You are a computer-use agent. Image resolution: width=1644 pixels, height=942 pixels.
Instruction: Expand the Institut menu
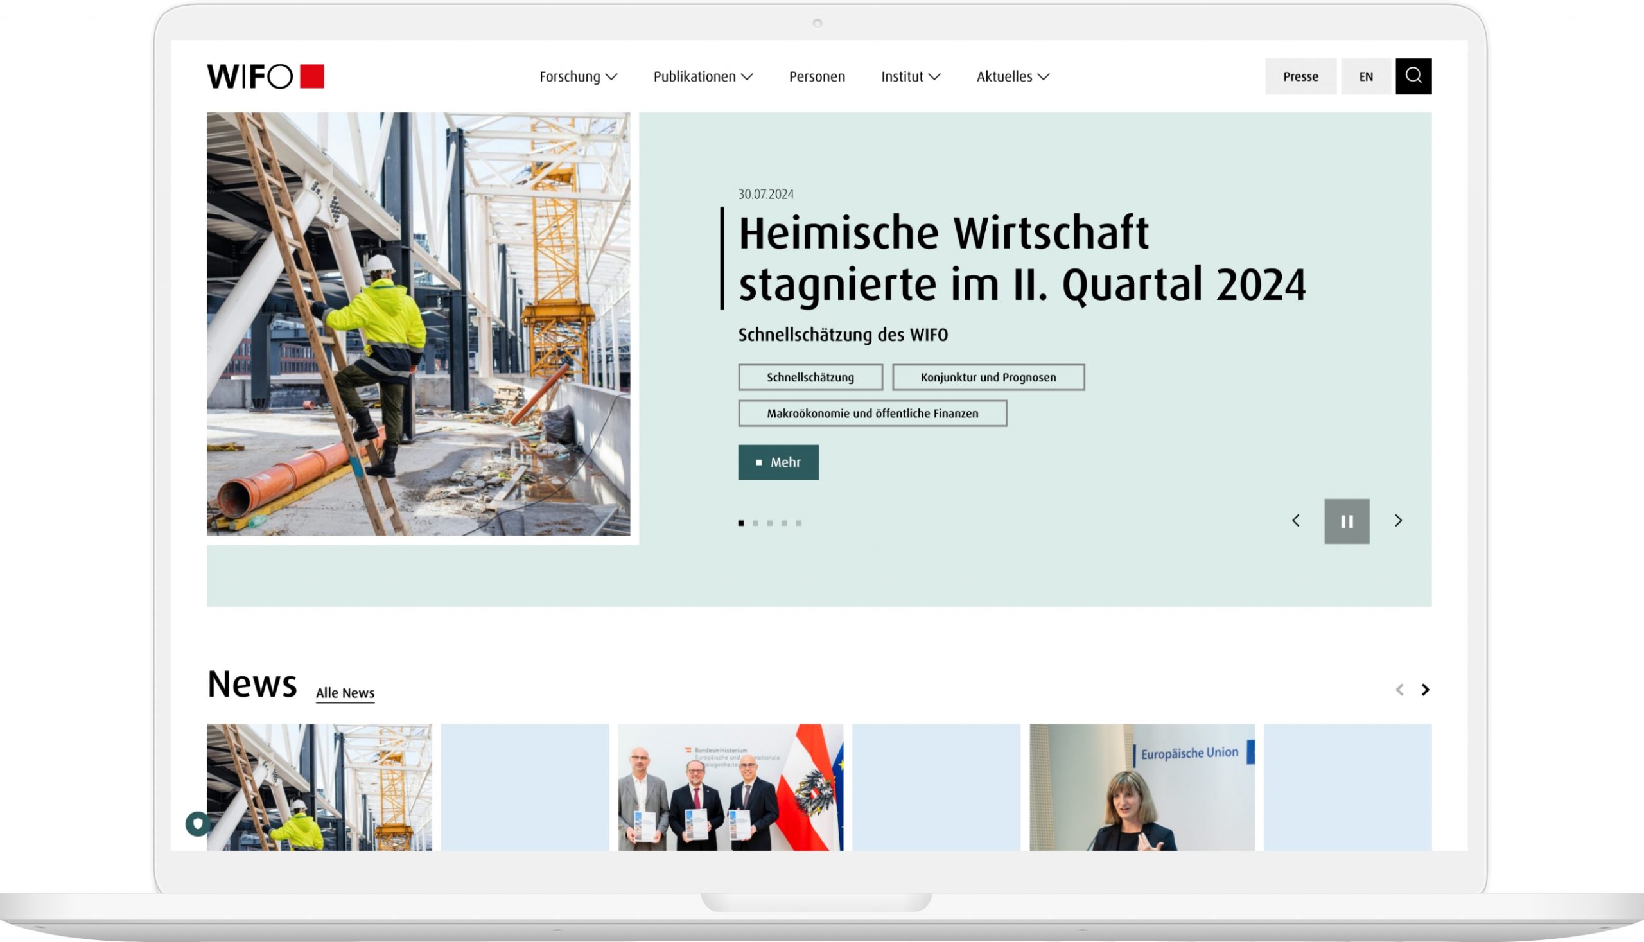pos(911,76)
